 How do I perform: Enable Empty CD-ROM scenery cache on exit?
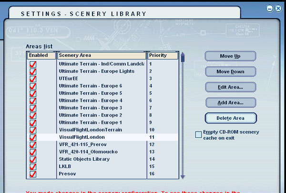[198, 135]
